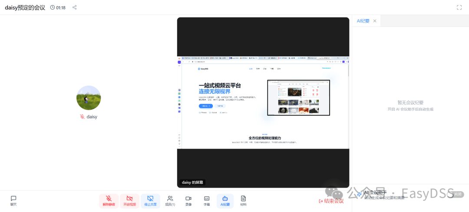Screen dimensions: 469x212
Task: Start recording with 录像
Action: [x=188, y=201]
